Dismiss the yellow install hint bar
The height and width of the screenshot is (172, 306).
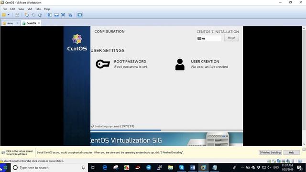(304, 149)
